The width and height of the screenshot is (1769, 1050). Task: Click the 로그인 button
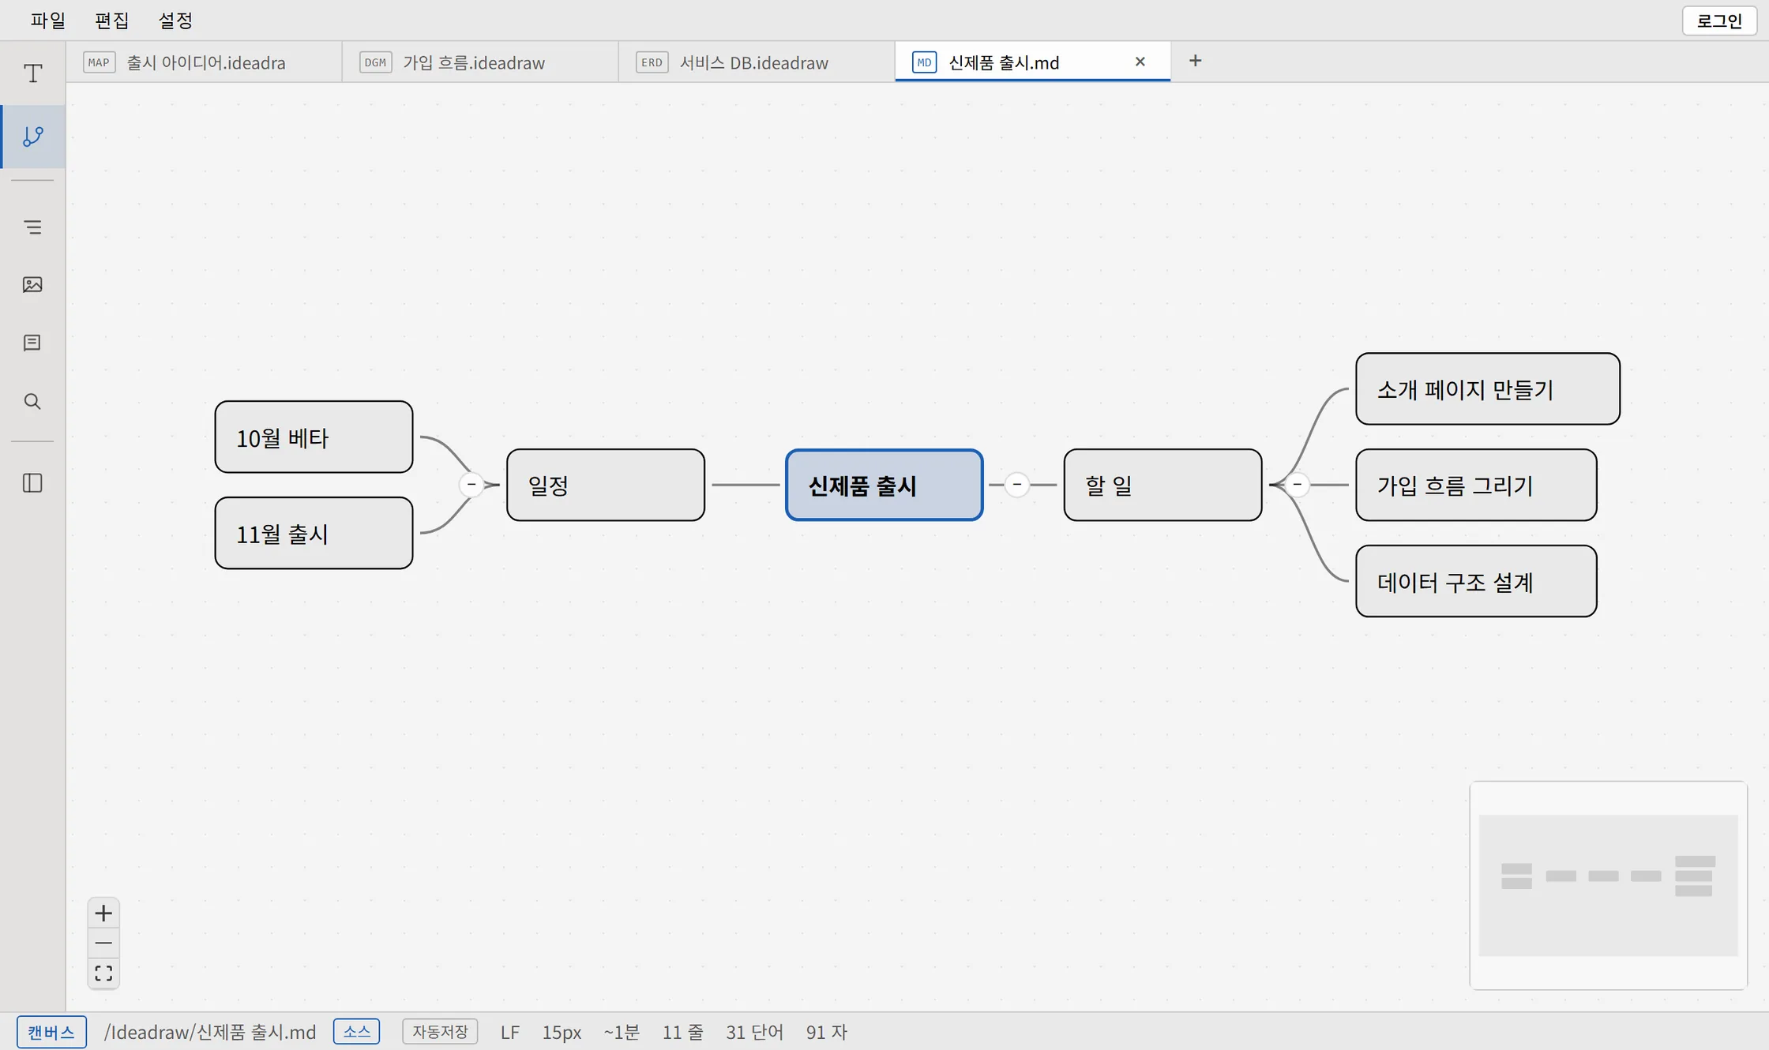[x=1719, y=21]
